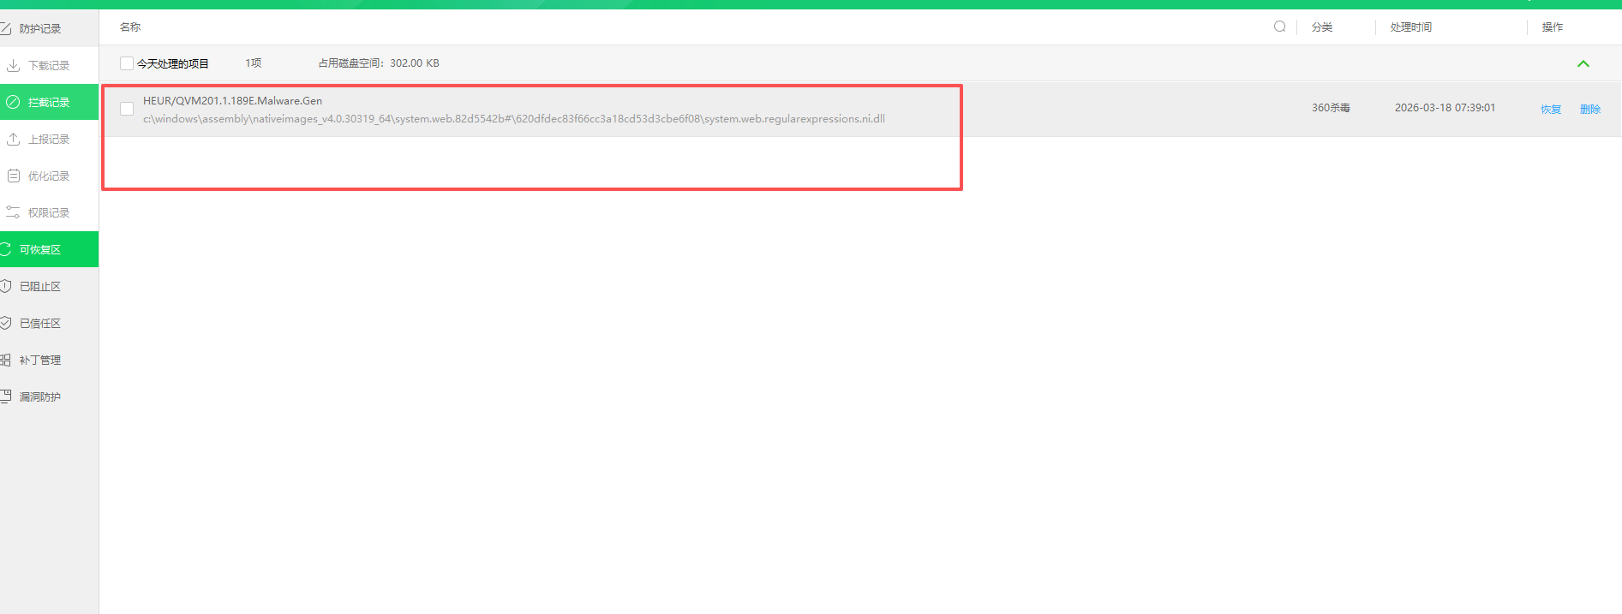Click the restore icon beside 可恢复区
This screenshot has height=614, width=1622.
pos(5,249)
